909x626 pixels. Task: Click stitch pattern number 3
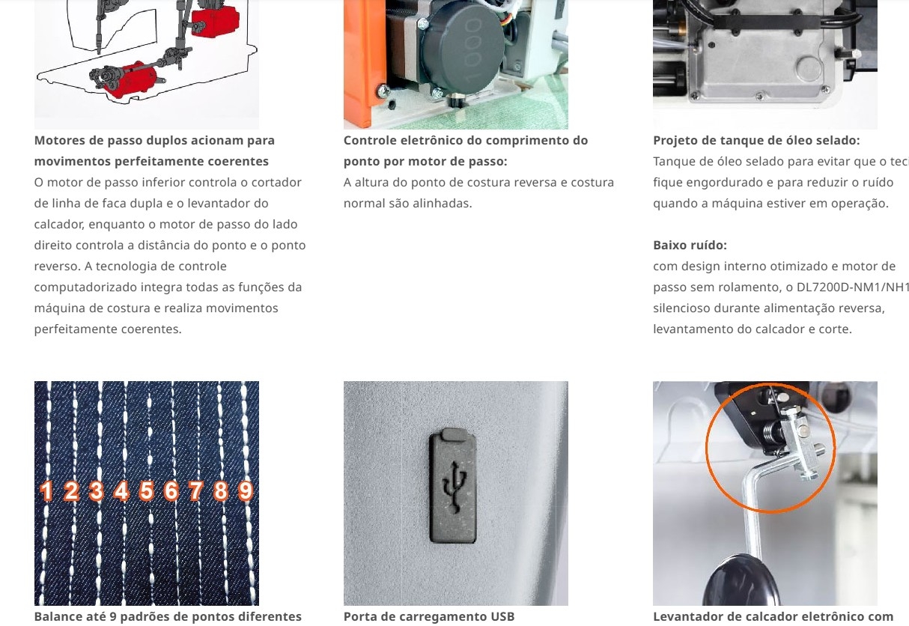96,491
